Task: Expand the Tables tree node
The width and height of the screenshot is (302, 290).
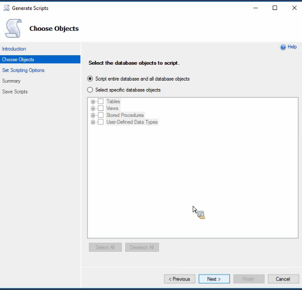Action: (93, 101)
